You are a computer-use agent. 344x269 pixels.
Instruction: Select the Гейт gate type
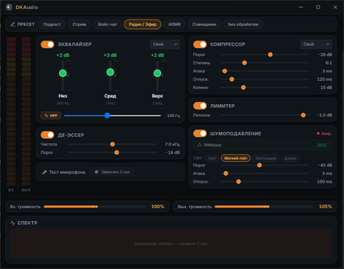tap(212, 158)
